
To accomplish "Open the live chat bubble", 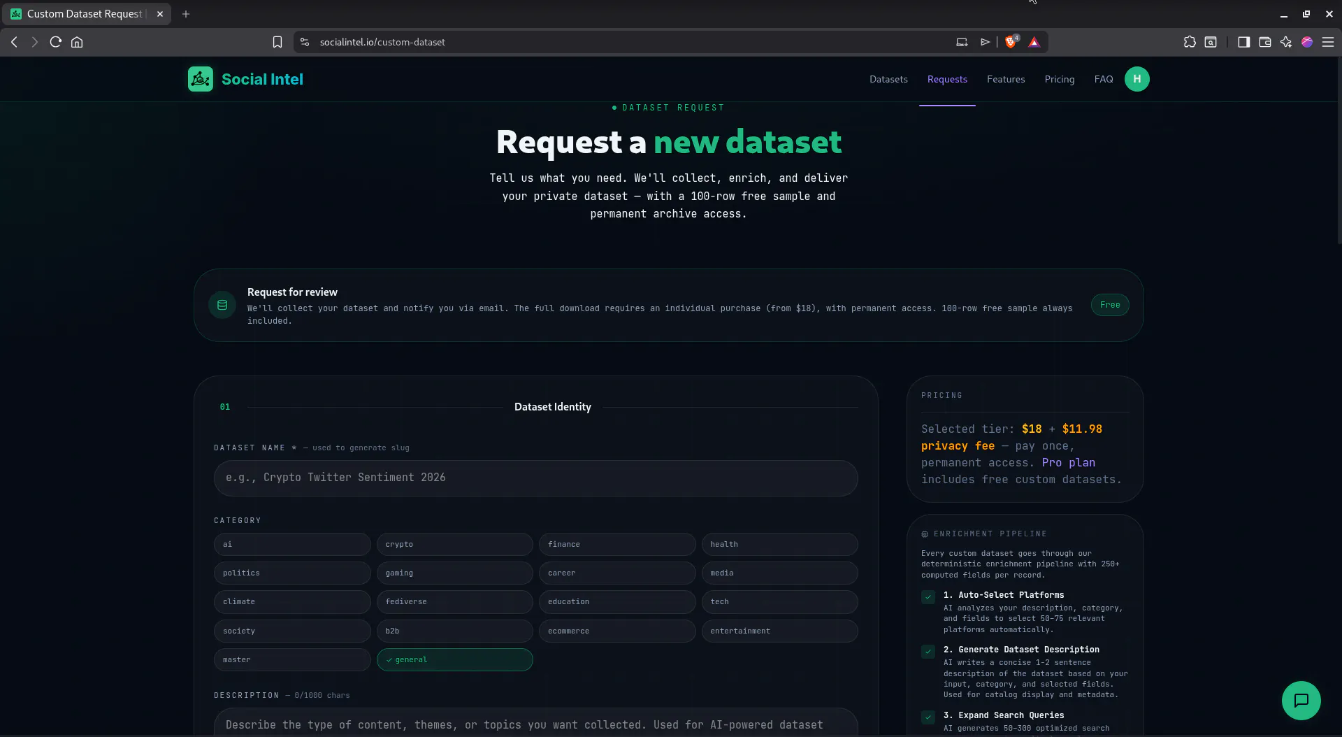I will point(1301,700).
